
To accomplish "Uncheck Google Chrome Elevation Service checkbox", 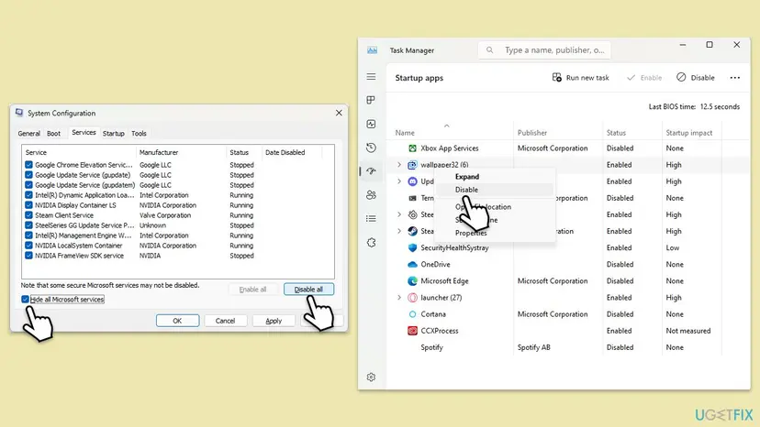I will coord(28,165).
